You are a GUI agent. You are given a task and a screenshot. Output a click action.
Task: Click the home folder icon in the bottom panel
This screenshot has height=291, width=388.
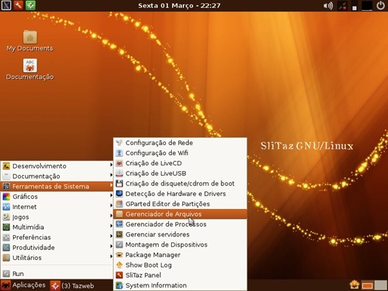pyautogui.click(x=354, y=285)
